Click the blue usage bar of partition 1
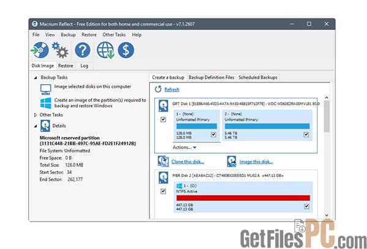 (196, 126)
